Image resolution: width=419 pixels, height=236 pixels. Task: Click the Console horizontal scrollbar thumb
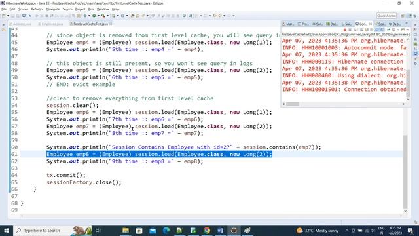point(293,104)
